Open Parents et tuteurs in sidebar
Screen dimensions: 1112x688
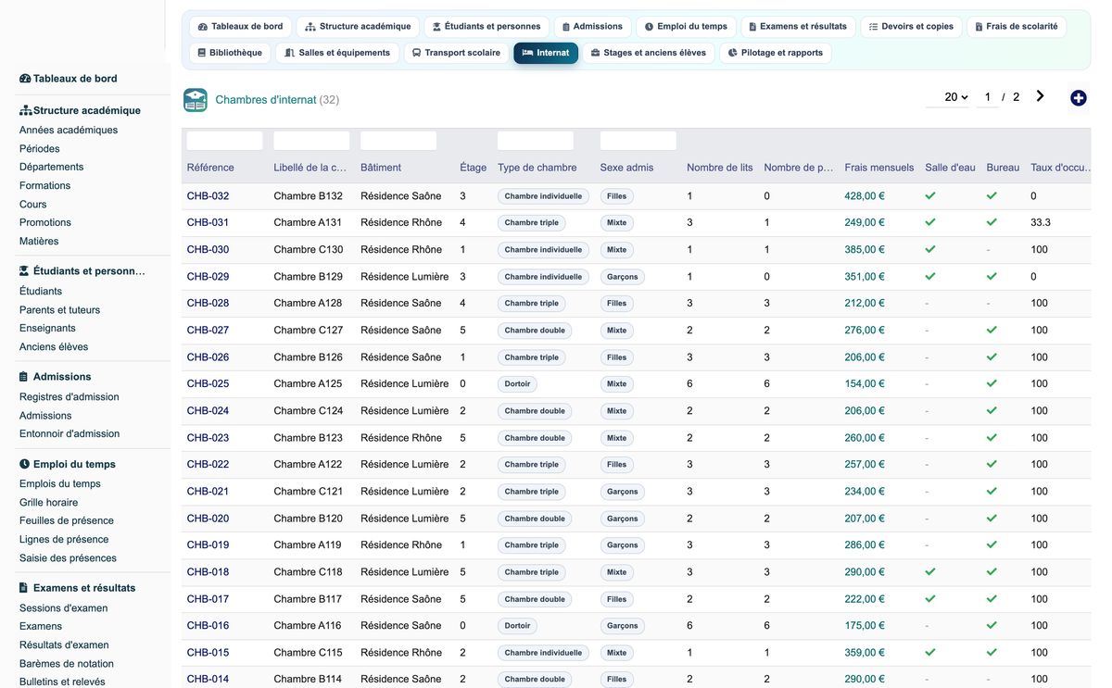(x=59, y=310)
